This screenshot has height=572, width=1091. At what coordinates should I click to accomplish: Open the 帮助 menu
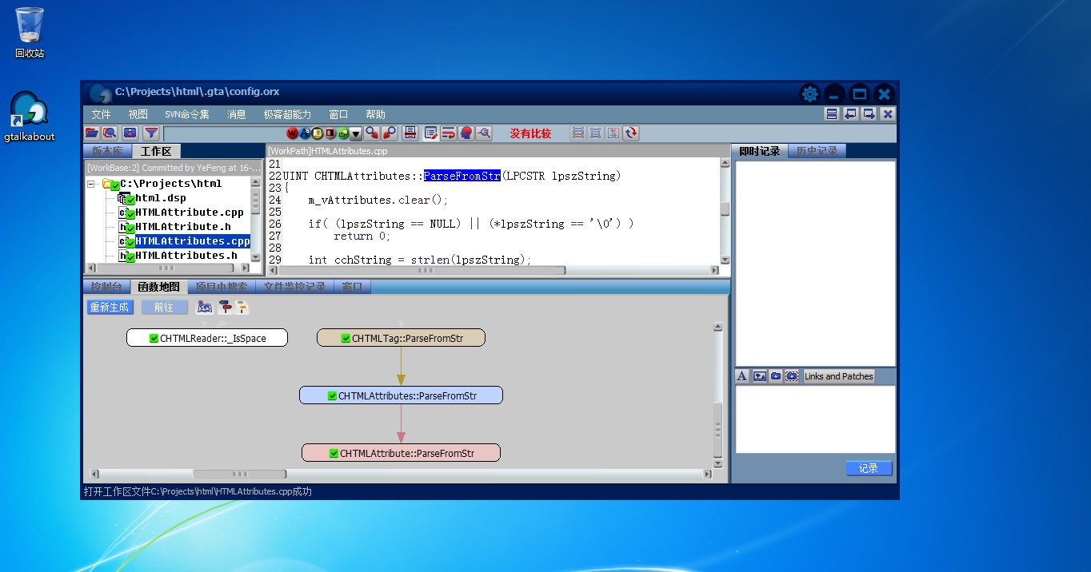tap(375, 114)
